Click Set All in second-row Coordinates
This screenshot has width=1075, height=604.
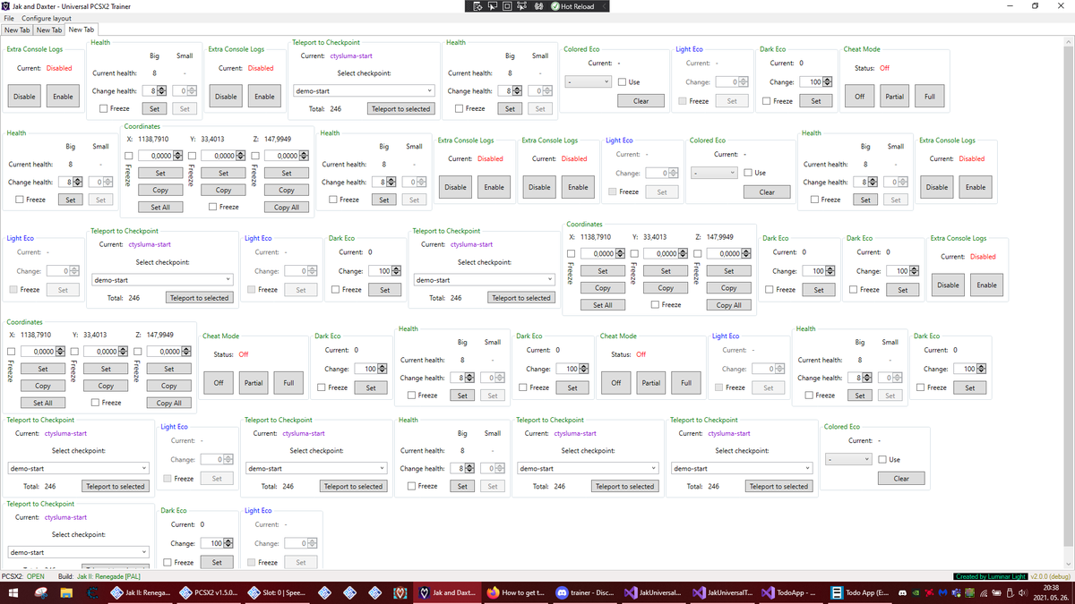(160, 207)
